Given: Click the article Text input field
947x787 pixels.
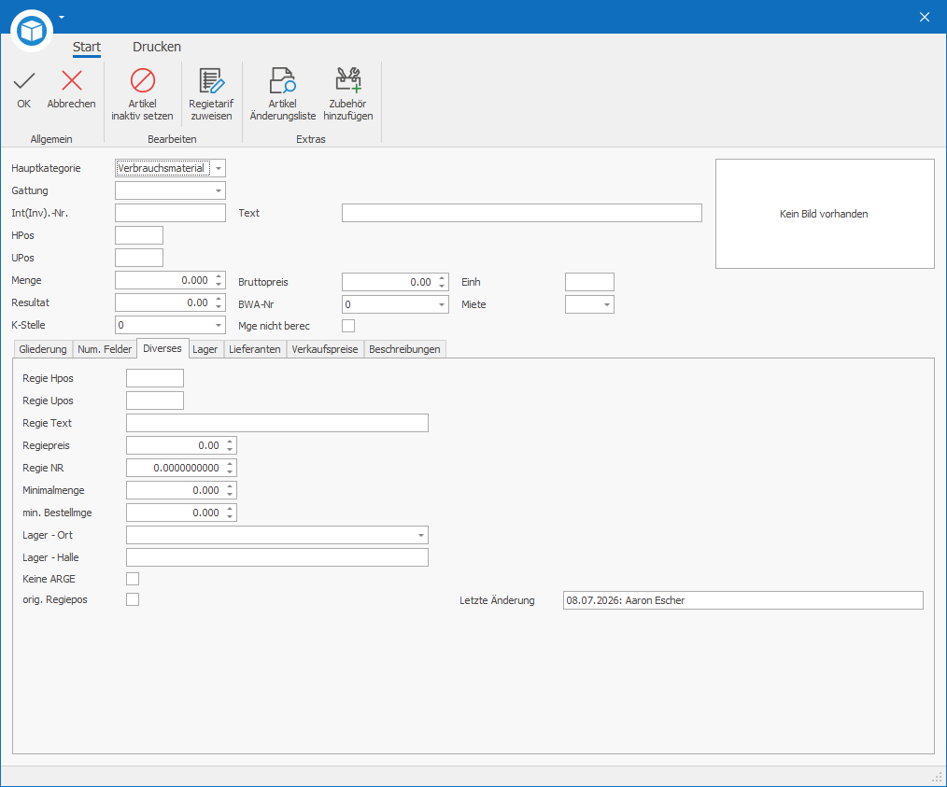Looking at the screenshot, I should pos(522,213).
